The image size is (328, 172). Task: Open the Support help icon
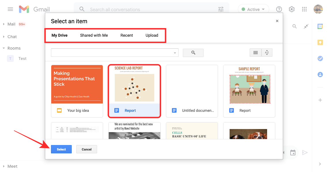279,9
